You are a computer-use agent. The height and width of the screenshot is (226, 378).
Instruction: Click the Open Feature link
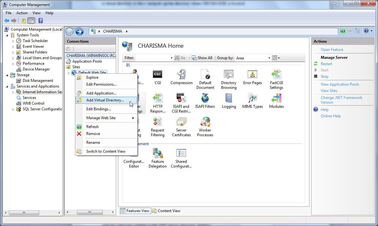tap(332, 50)
